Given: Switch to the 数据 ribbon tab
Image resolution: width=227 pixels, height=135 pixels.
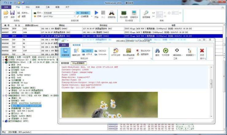Looking at the screenshot, I should coord(38,7).
